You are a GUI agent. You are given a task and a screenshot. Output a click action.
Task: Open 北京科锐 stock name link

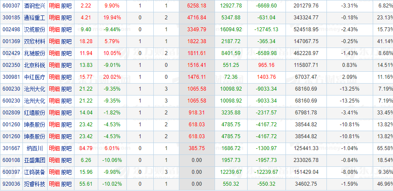click(35, 65)
